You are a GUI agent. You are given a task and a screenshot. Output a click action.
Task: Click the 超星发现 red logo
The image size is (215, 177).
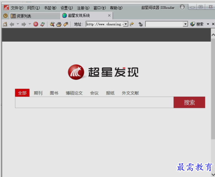(76, 72)
